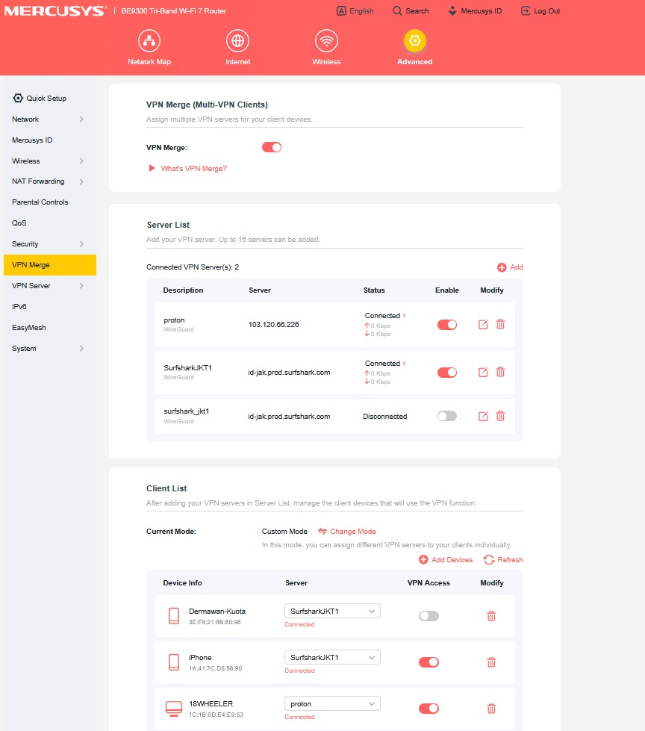Image resolution: width=645 pixels, height=731 pixels.
Task: Enable the surfshark_jkt1 server toggle
Action: click(447, 416)
